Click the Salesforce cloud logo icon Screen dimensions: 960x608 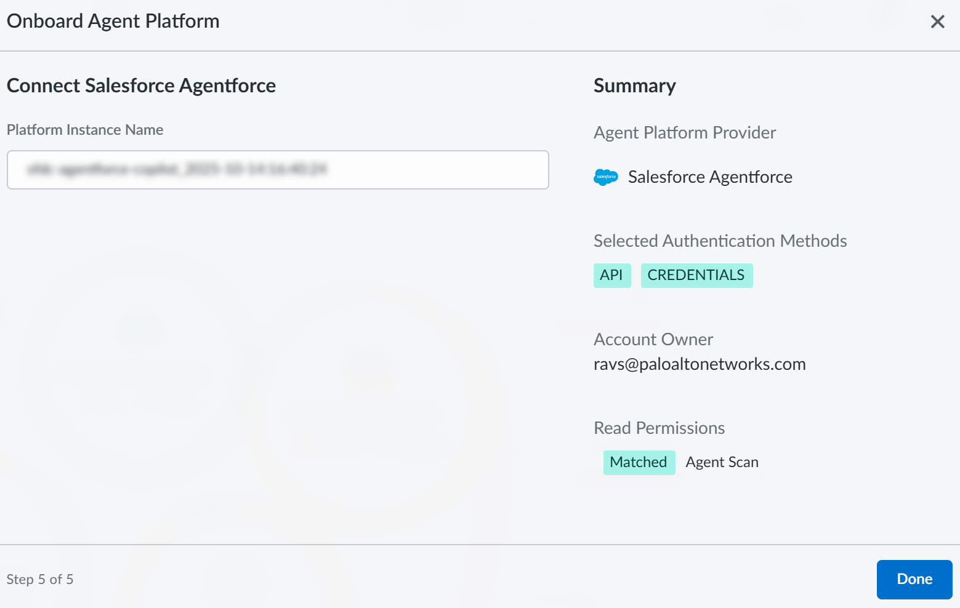[x=605, y=177]
